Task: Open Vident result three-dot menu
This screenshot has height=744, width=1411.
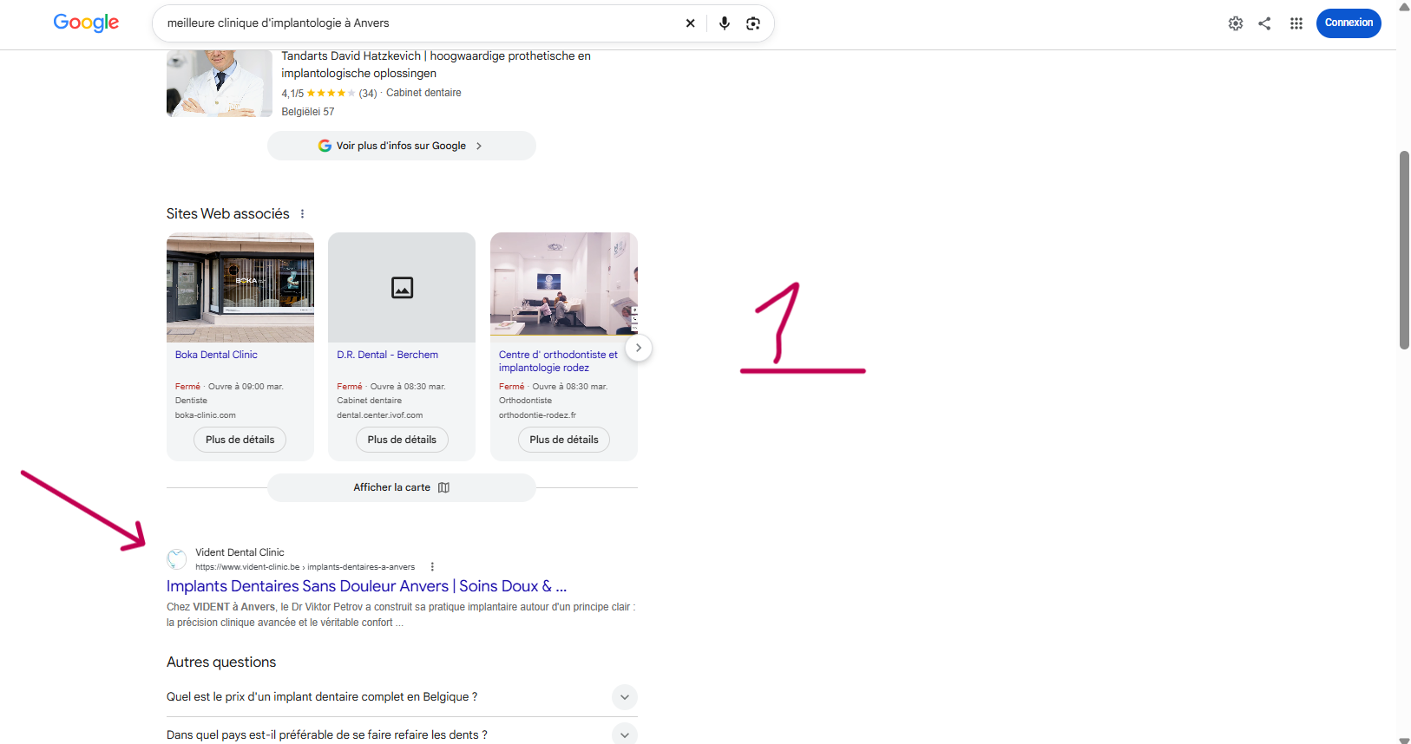Action: coord(432,567)
